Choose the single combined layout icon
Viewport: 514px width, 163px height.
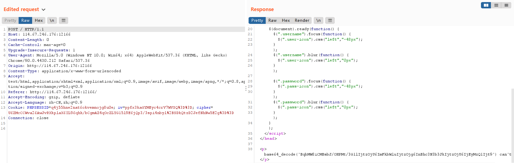(x=506, y=5)
